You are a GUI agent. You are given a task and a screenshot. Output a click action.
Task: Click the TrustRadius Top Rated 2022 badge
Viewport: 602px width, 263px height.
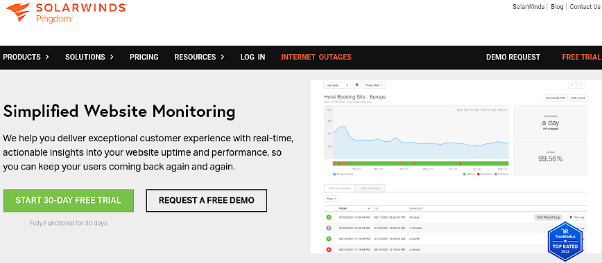565,241
